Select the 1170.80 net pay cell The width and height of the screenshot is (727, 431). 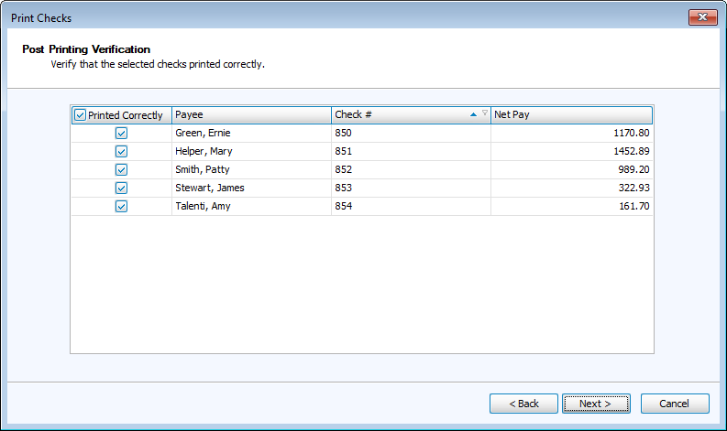[631, 133]
